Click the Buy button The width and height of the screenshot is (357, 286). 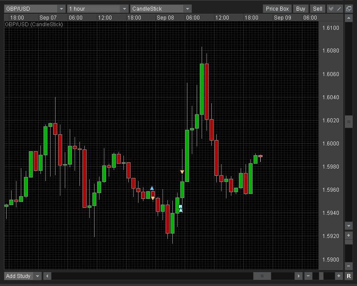click(301, 9)
